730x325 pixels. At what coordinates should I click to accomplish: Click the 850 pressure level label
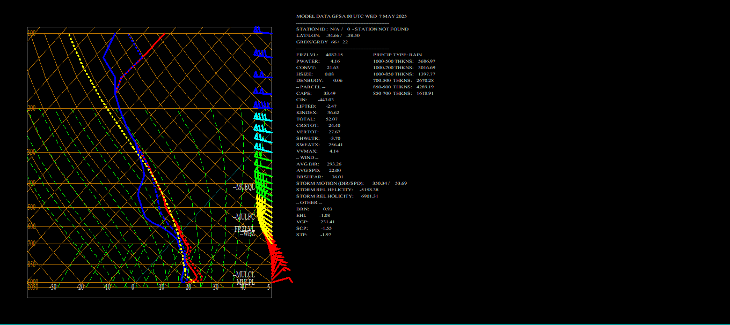tap(31, 264)
